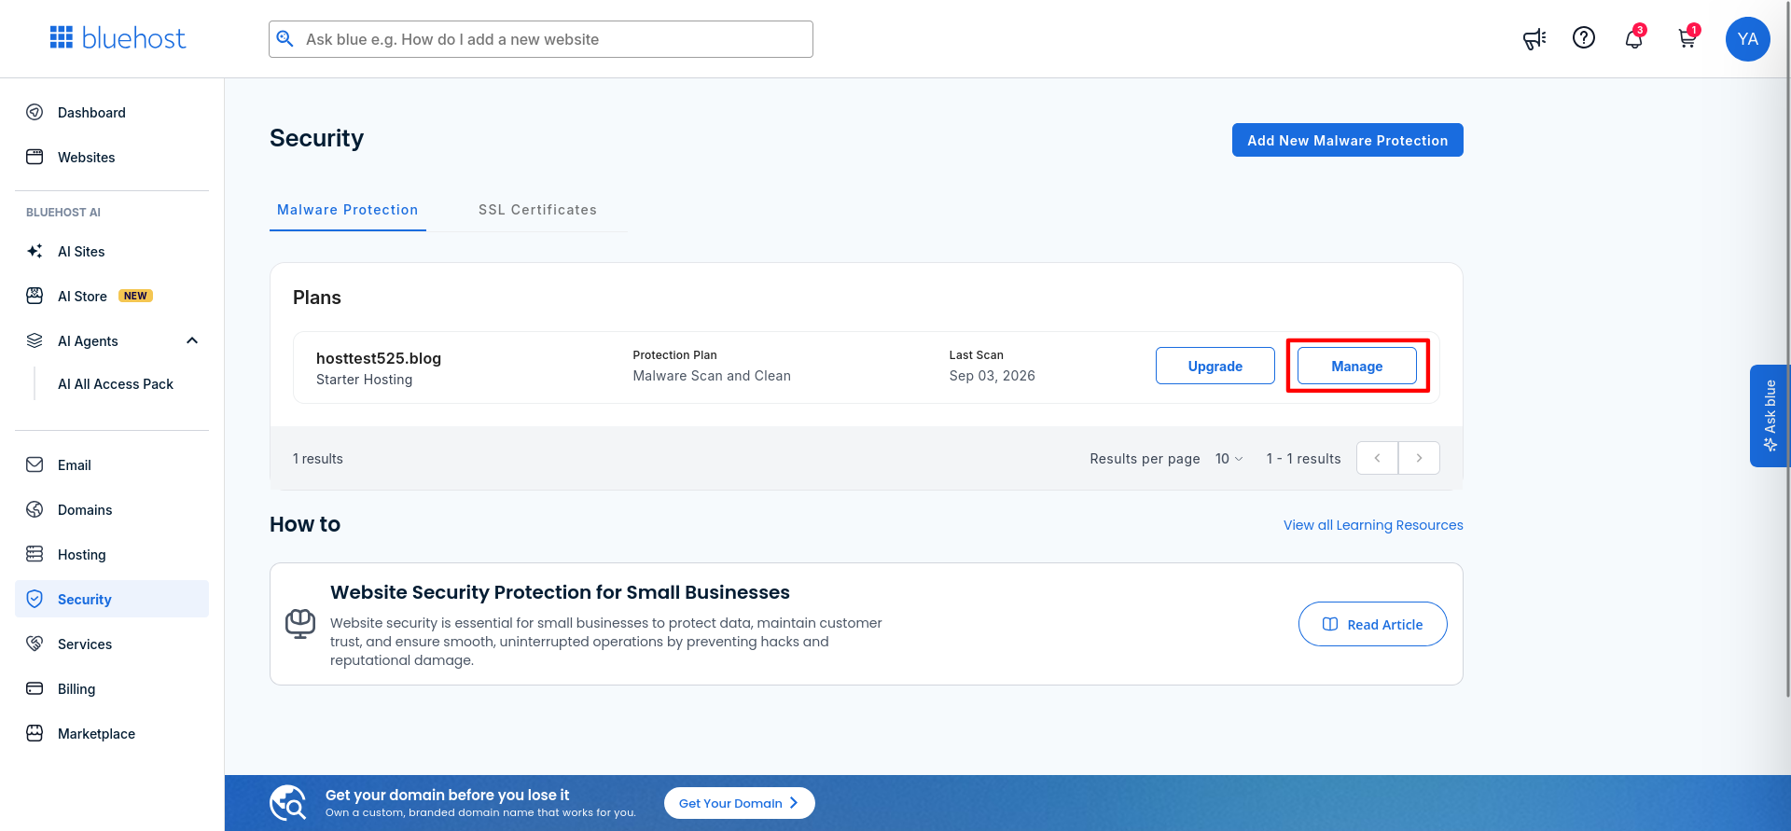The image size is (1791, 831).
Task: Click the AI Agents layers icon
Action: point(35,340)
